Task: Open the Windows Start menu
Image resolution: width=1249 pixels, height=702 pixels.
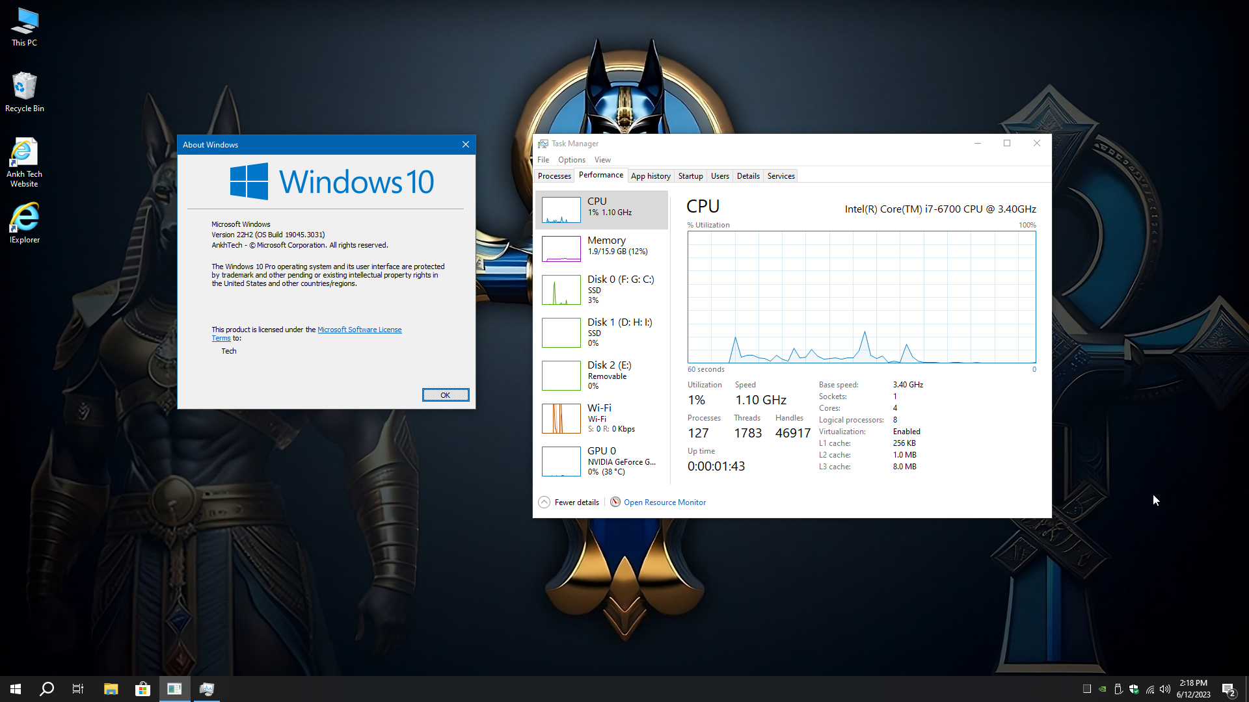Action: 16,689
